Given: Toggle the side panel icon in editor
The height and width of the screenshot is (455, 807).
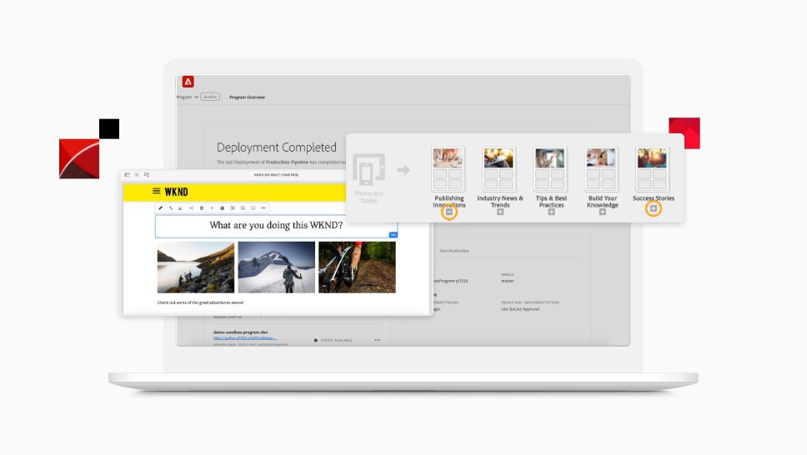Looking at the screenshot, I should [127, 175].
